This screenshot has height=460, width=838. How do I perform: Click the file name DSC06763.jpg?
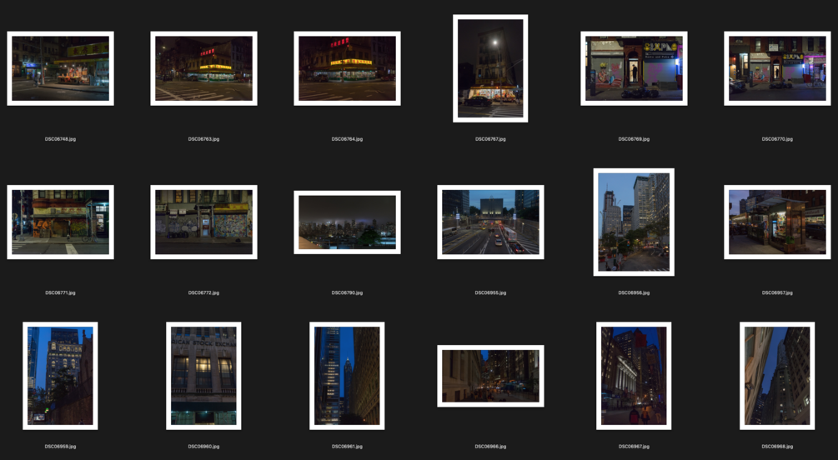click(203, 139)
